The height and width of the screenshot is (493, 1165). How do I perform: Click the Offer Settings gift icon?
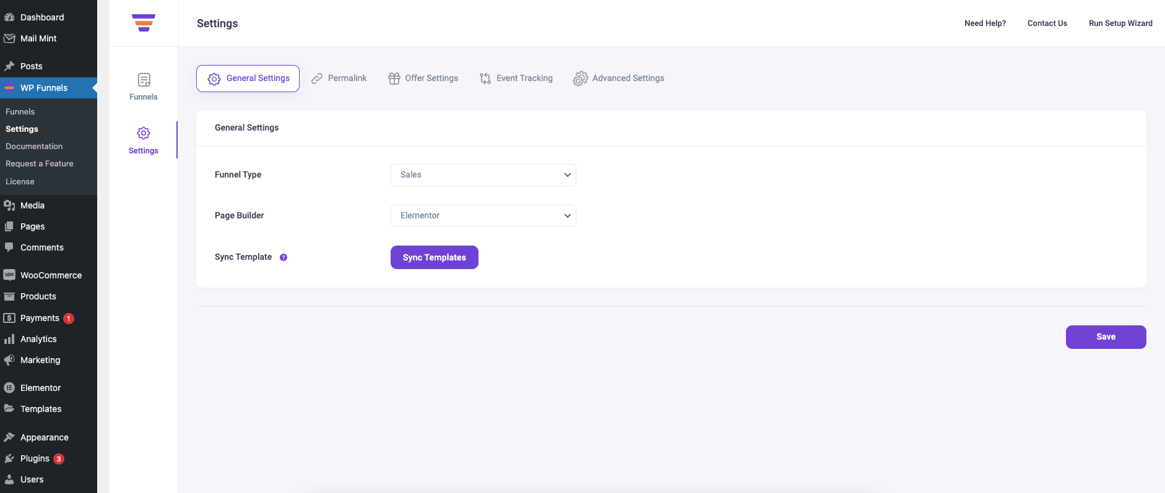coord(394,79)
